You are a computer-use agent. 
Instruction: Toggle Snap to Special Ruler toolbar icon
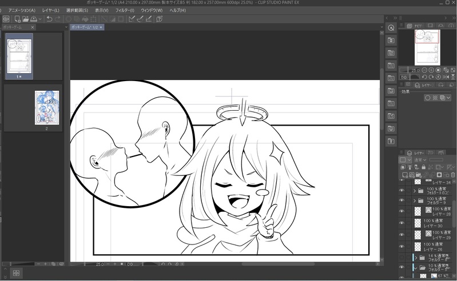pos(140,19)
